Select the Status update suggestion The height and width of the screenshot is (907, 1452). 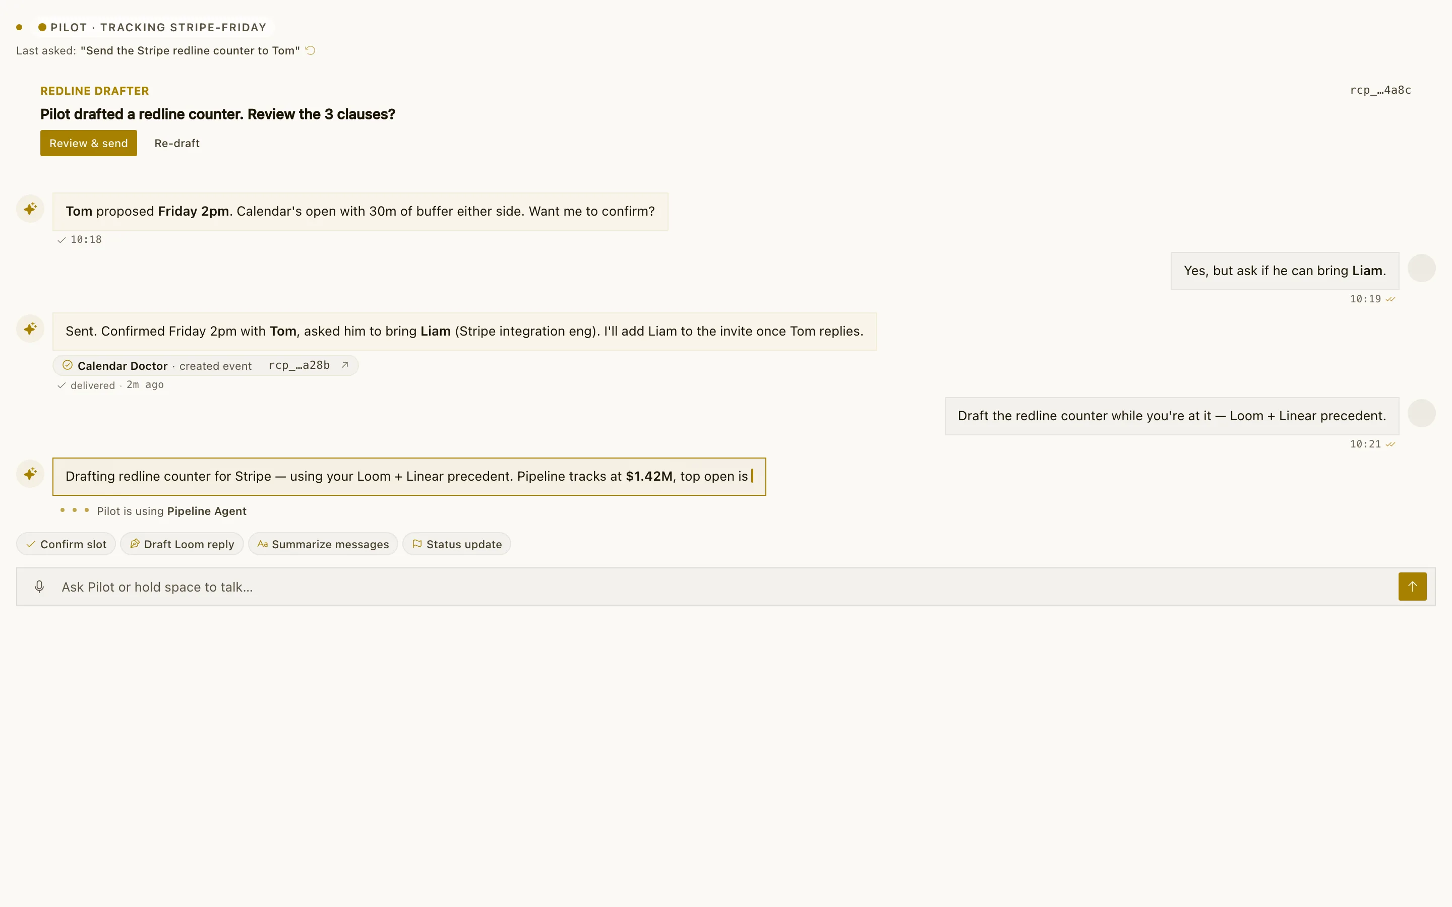point(457,544)
